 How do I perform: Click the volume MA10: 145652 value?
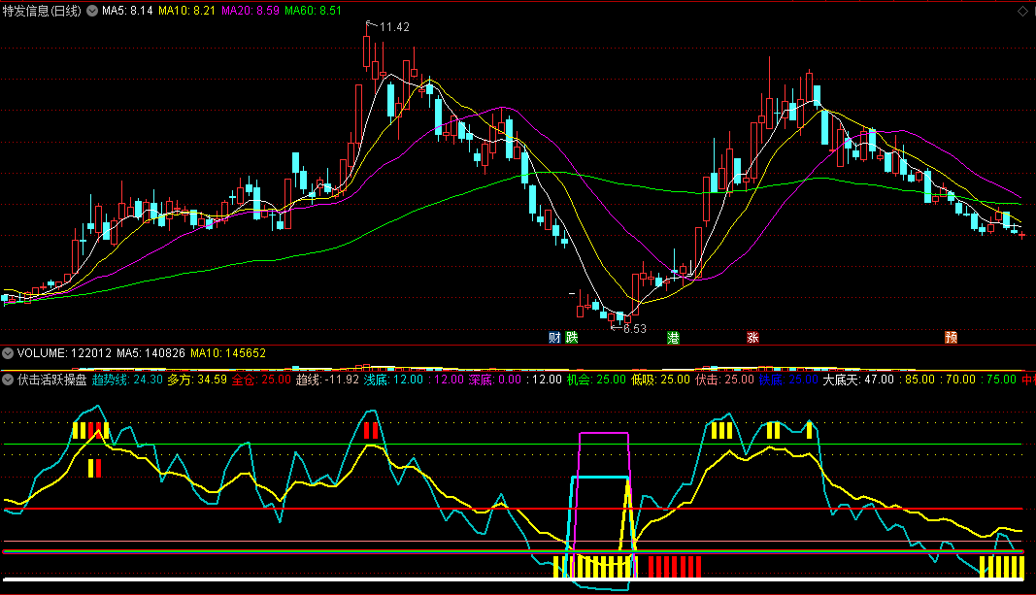pyautogui.click(x=228, y=353)
